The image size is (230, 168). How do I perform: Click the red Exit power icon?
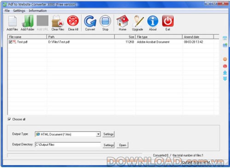pos(168,21)
